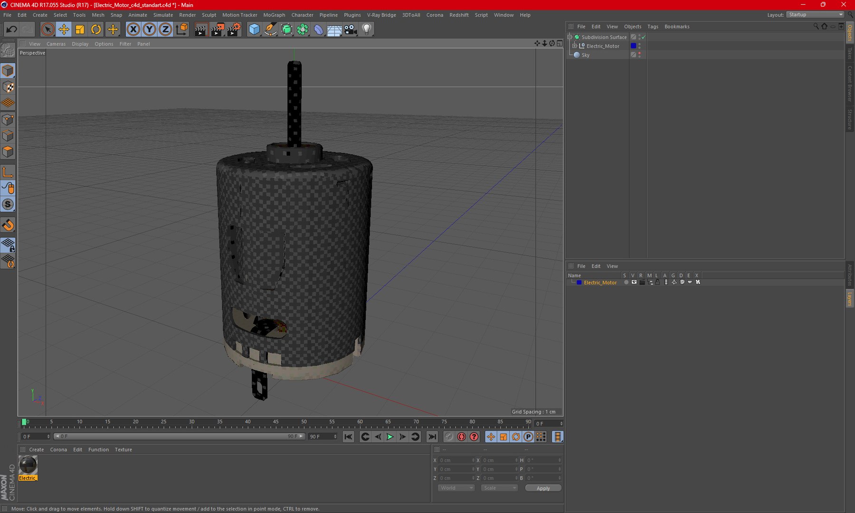Toggle Z axis lock

point(165,29)
